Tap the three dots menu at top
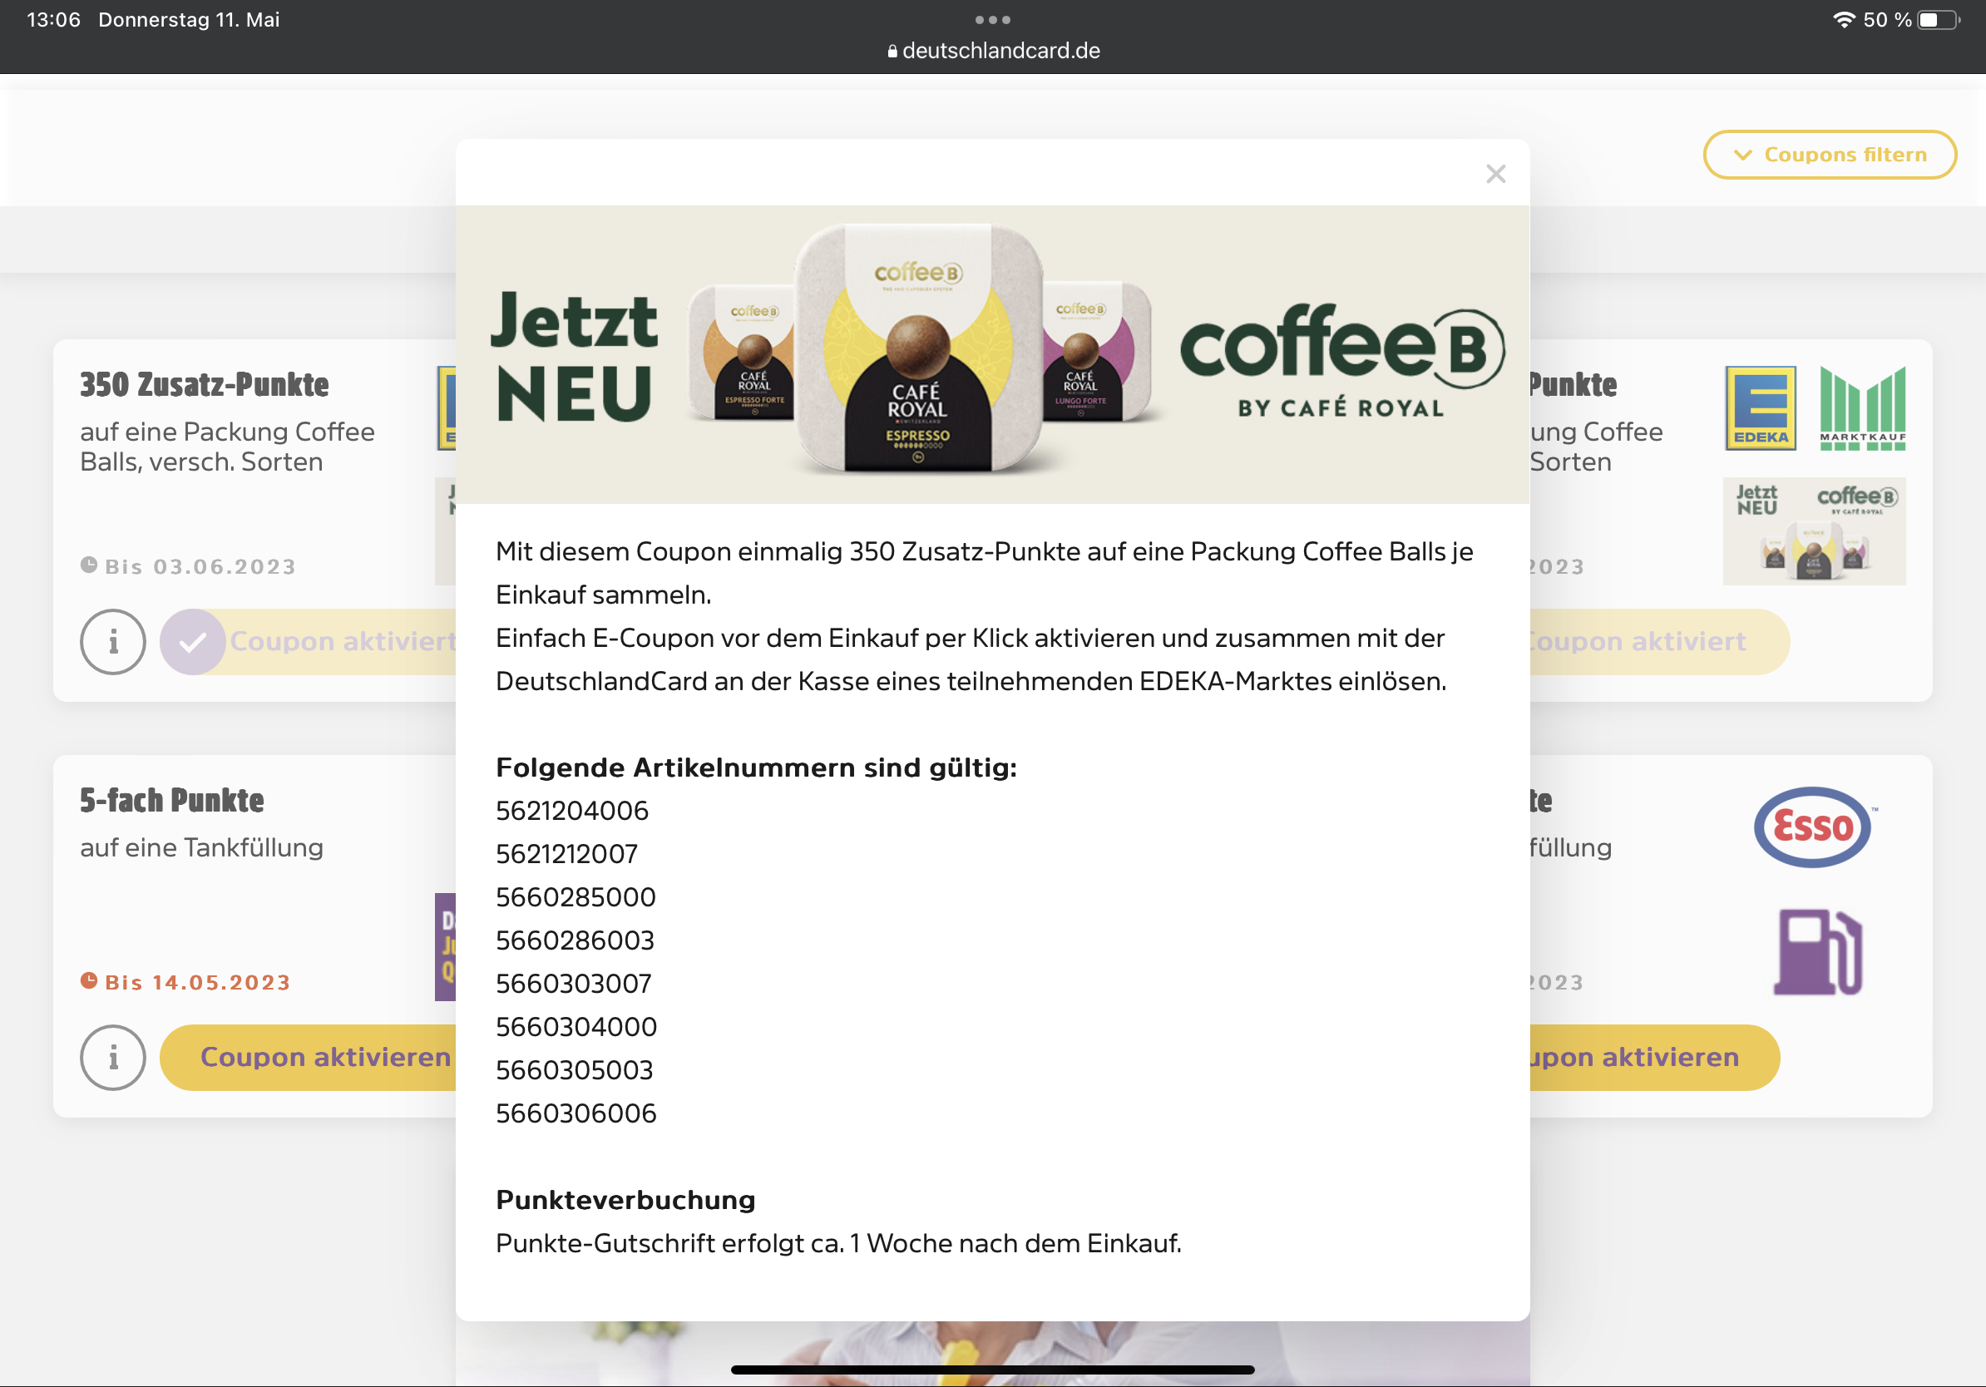The width and height of the screenshot is (1986, 1387). point(992,19)
